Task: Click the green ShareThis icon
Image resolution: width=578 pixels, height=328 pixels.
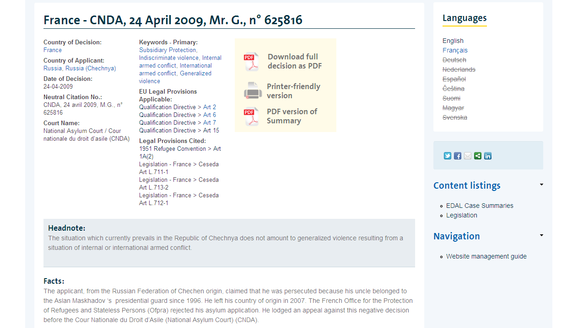Action: point(478,156)
